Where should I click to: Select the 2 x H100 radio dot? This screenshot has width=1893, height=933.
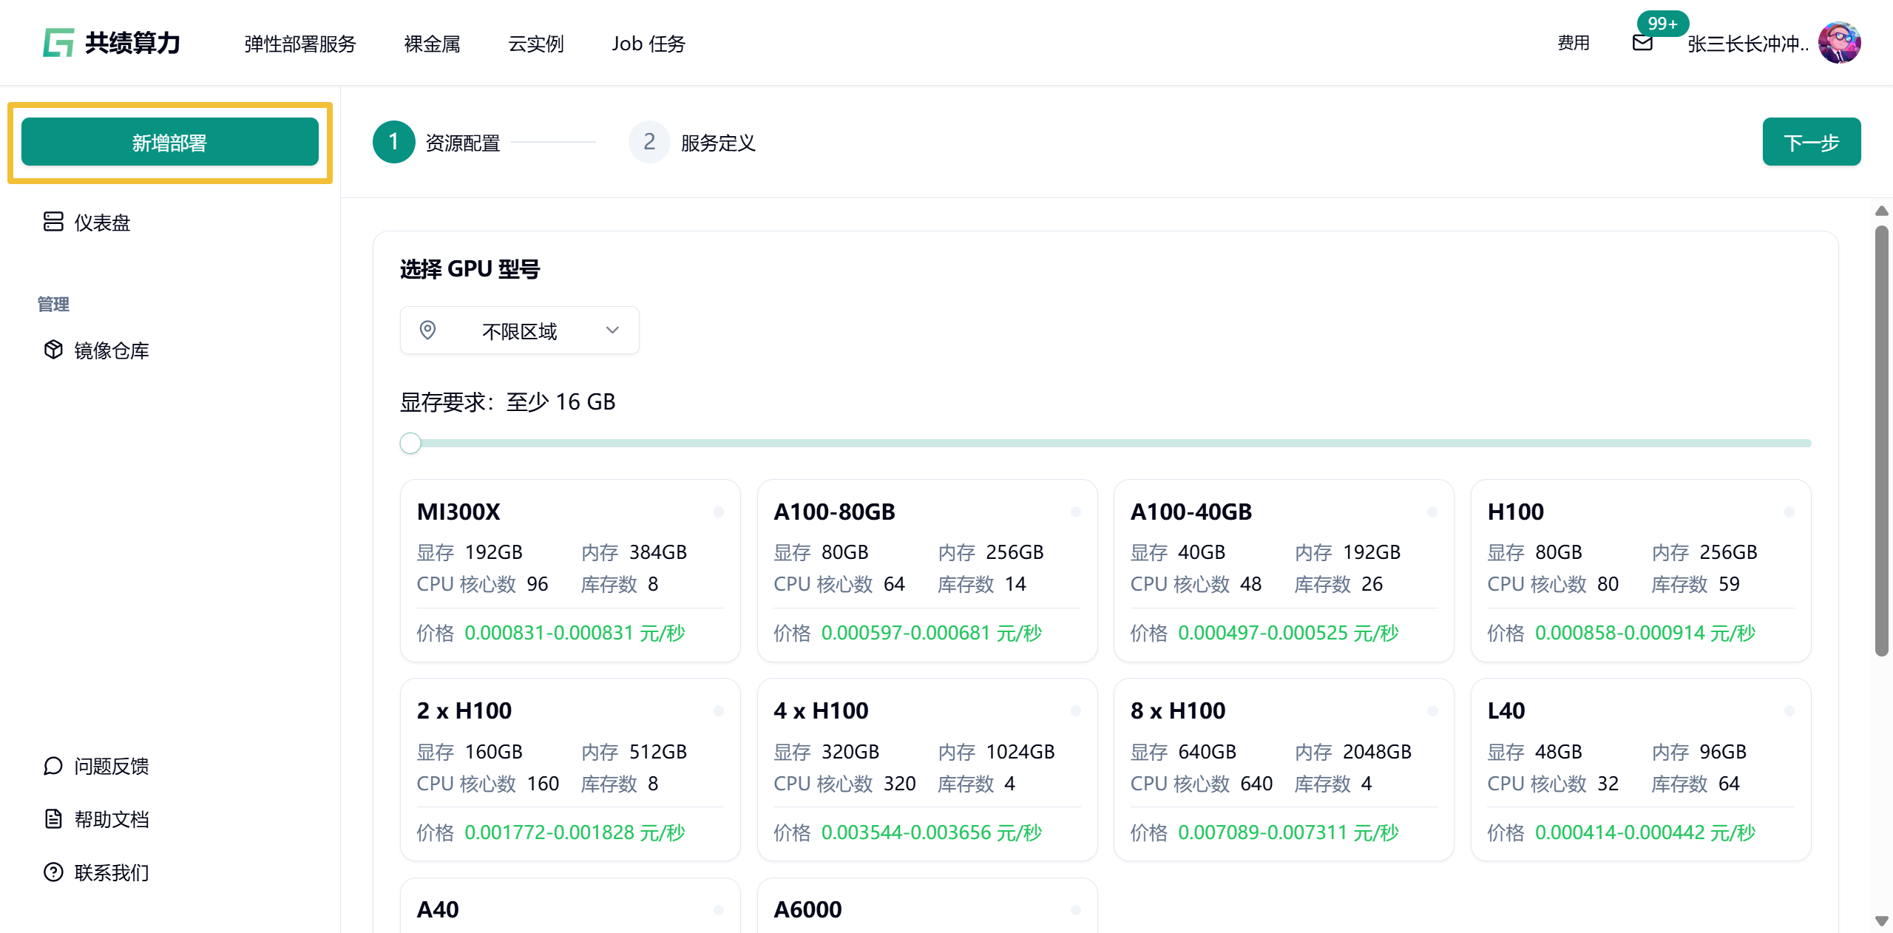coord(719,710)
